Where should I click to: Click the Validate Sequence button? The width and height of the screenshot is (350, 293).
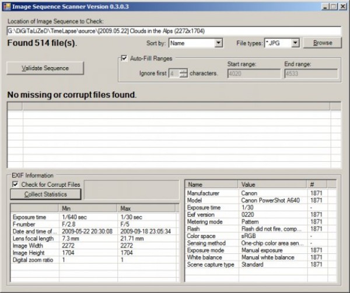45,68
